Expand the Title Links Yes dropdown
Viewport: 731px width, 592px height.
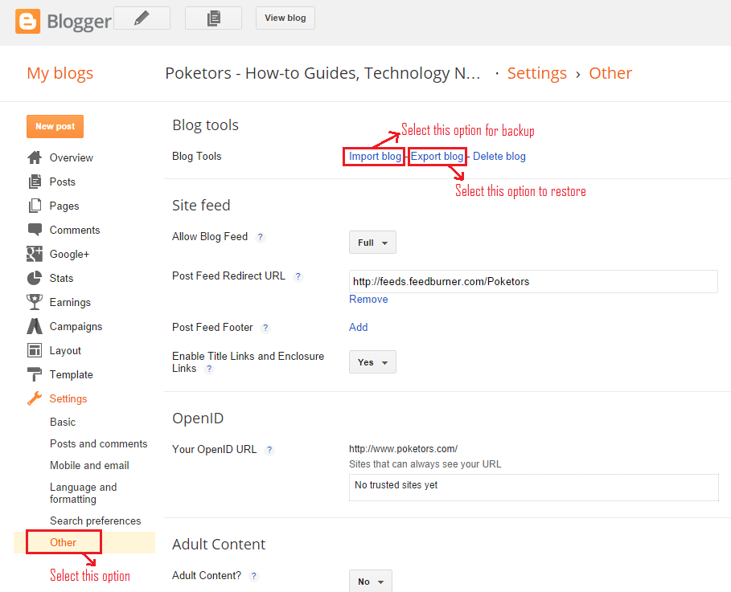pyautogui.click(x=372, y=362)
